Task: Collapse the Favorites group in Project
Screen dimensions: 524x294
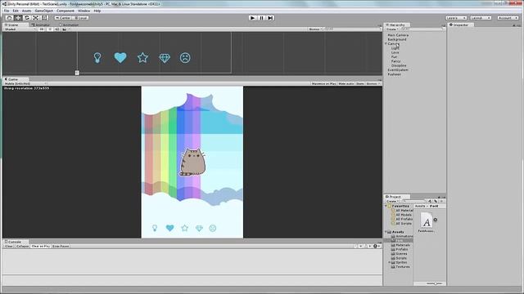Action: coord(386,206)
